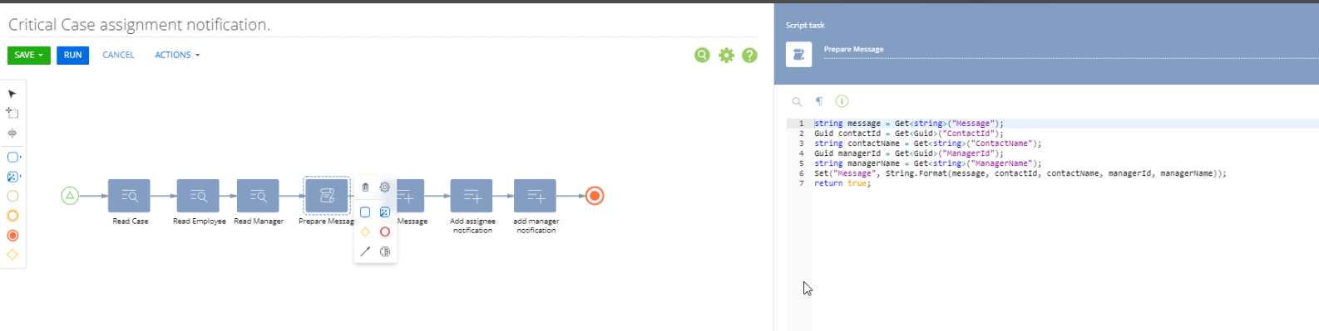Click the code editor search icon

point(797,101)
